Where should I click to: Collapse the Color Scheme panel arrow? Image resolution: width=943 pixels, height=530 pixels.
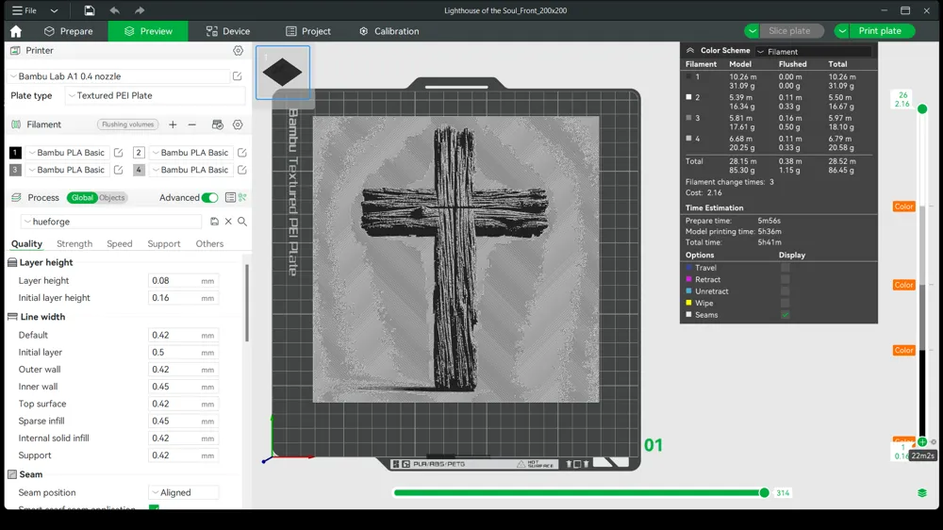coord(690,51)
